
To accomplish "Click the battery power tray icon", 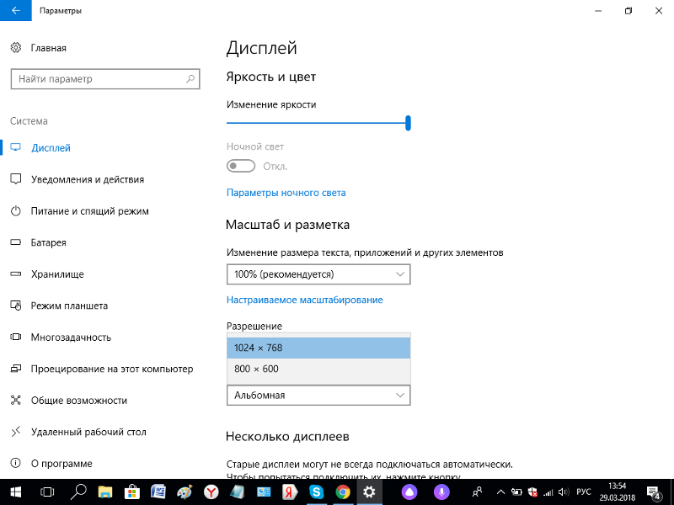I will point(516,492).
